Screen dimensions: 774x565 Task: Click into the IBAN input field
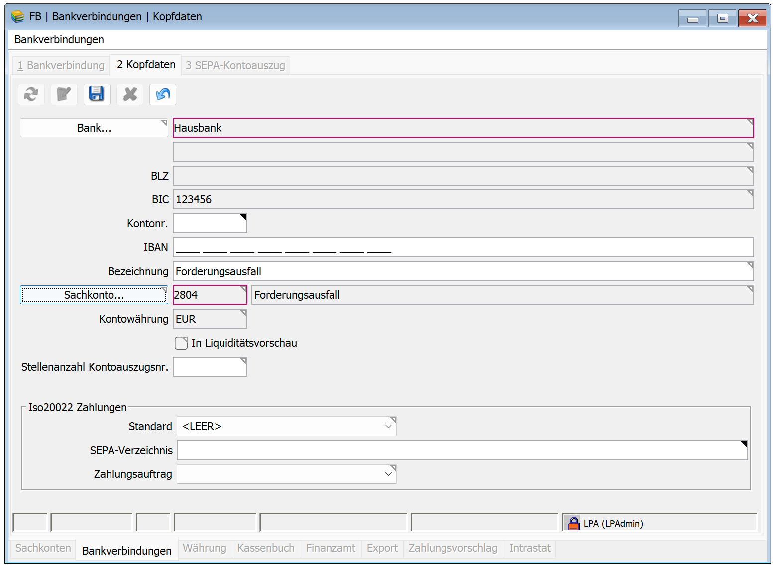[463, 248]
